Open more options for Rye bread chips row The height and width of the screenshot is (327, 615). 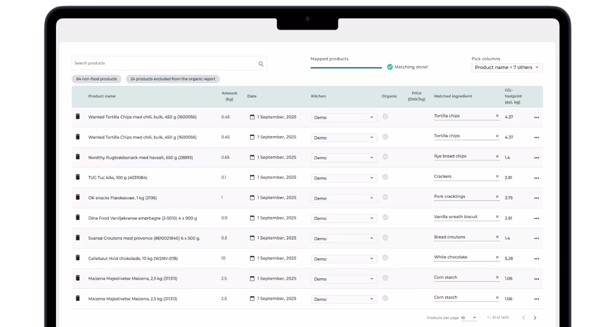tap(536, 158)
